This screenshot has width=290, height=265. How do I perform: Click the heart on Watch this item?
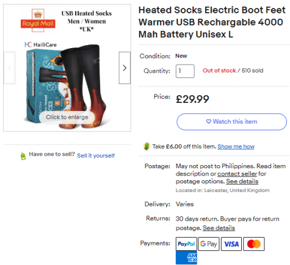209,121
